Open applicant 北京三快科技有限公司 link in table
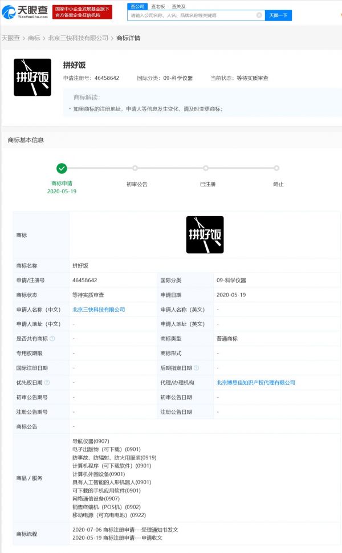The image size is (342, 553). pyautogui.click(x=99, y=310)
